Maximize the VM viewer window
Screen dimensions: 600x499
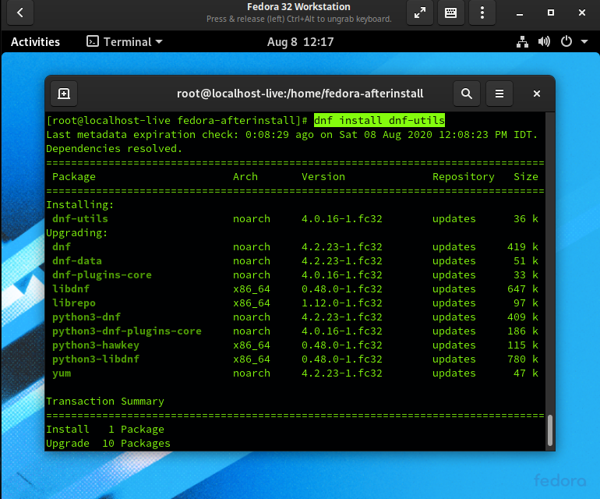(551, 12)
